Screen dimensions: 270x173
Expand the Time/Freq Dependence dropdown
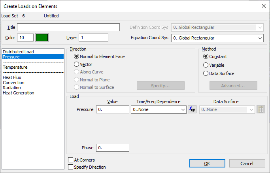pyautogui.click(x=158, y=109)
